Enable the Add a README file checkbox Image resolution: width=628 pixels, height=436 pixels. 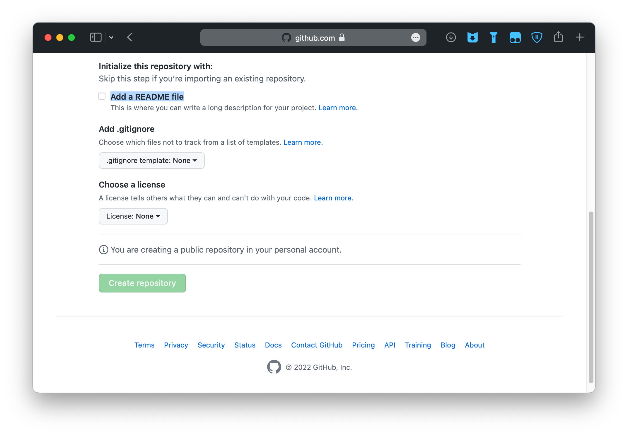point(102,96)
